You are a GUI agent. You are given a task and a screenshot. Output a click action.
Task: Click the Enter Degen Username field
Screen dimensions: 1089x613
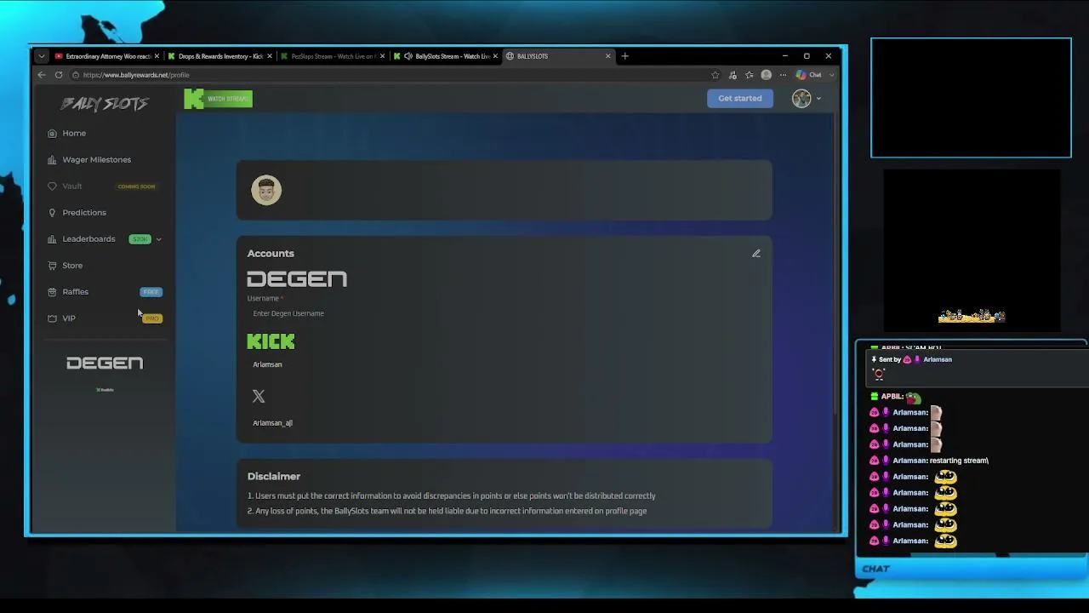click(504, 313)
